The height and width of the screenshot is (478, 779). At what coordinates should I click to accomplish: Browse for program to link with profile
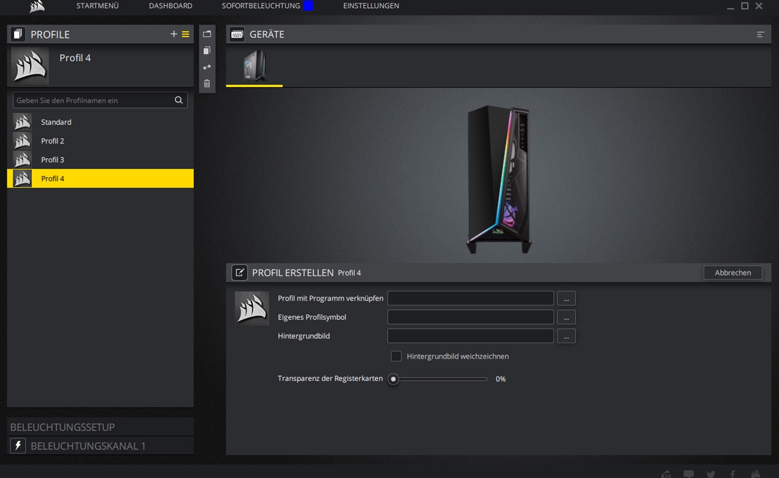click(566, 298)
